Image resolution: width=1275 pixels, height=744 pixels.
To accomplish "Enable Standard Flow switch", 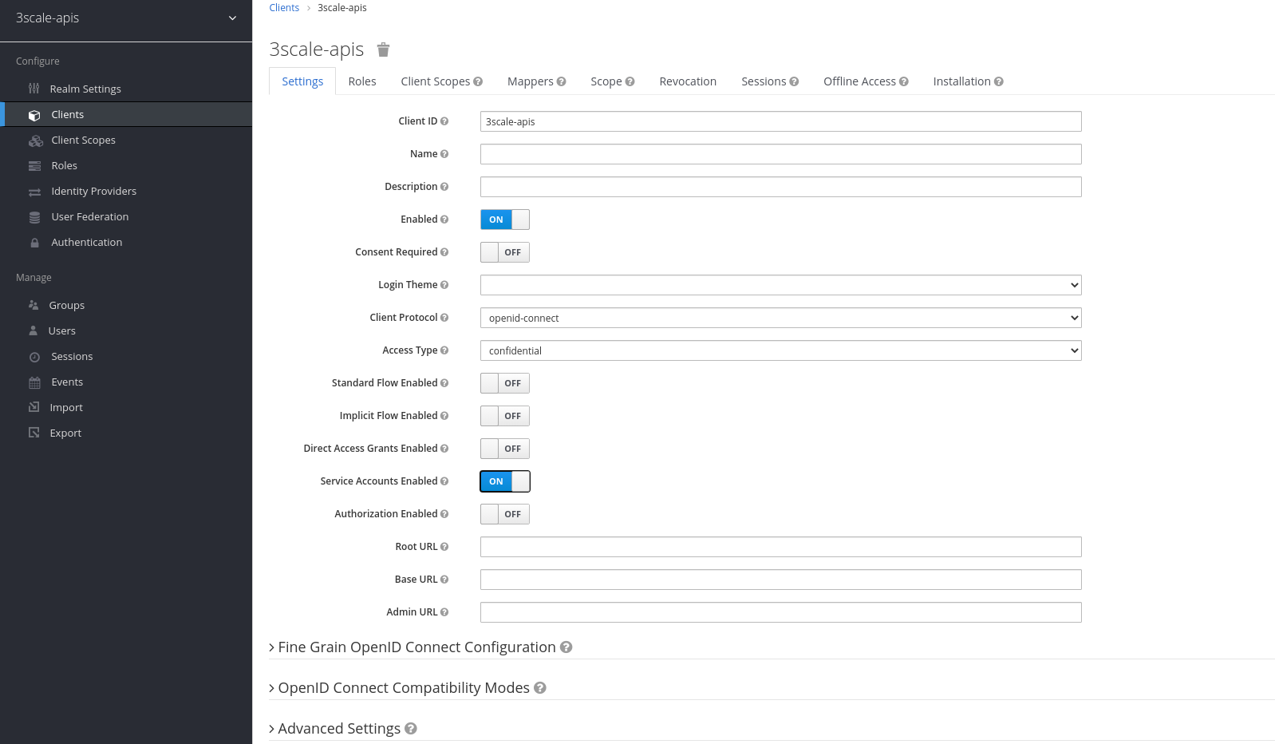I will pyautogui.click(x=505, y=383).
